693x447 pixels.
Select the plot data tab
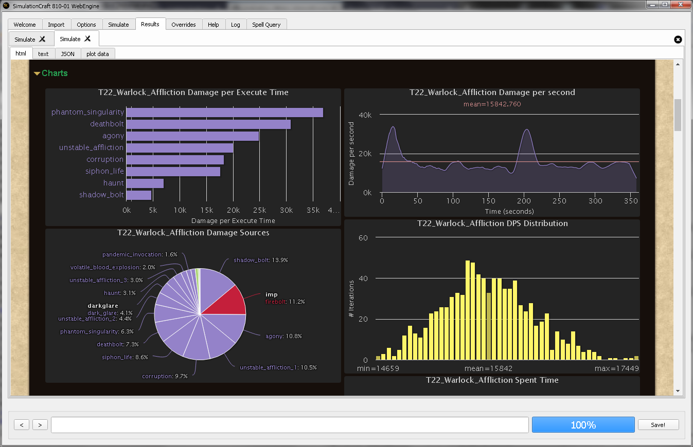click(x=98, y=54)
